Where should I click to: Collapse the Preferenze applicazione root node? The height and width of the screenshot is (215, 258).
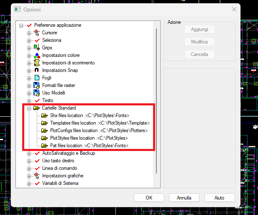coord(21,25)
